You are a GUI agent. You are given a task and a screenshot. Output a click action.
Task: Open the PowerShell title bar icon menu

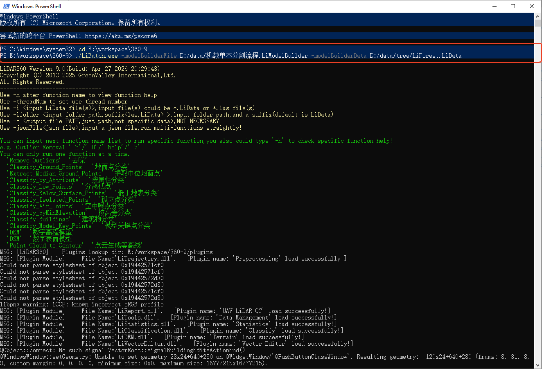tap(7, 6)
